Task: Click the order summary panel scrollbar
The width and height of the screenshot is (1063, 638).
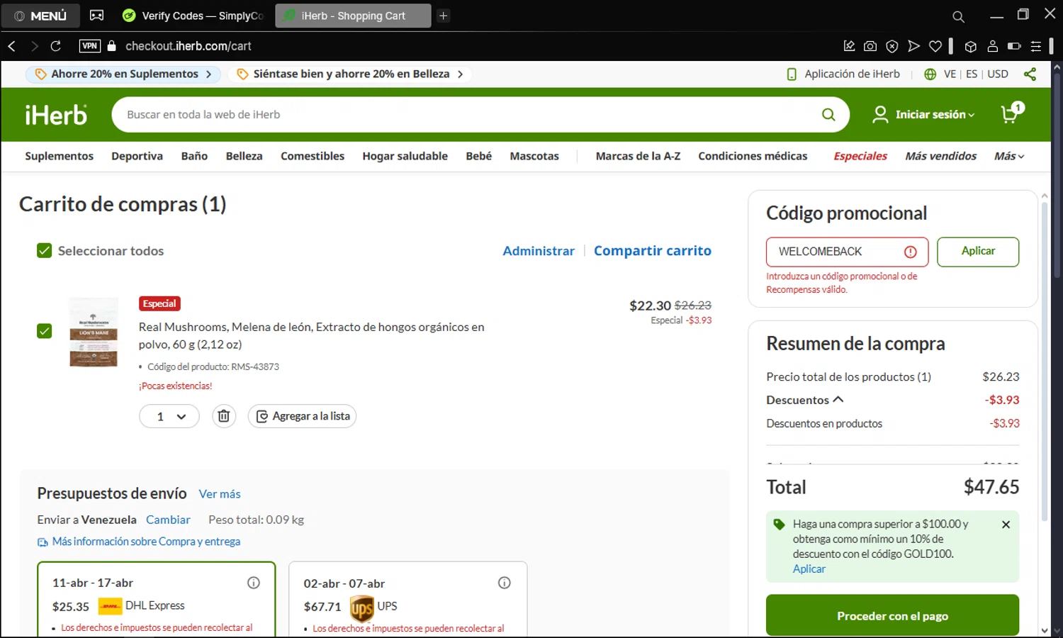Action: click(x=1044, y=362)
